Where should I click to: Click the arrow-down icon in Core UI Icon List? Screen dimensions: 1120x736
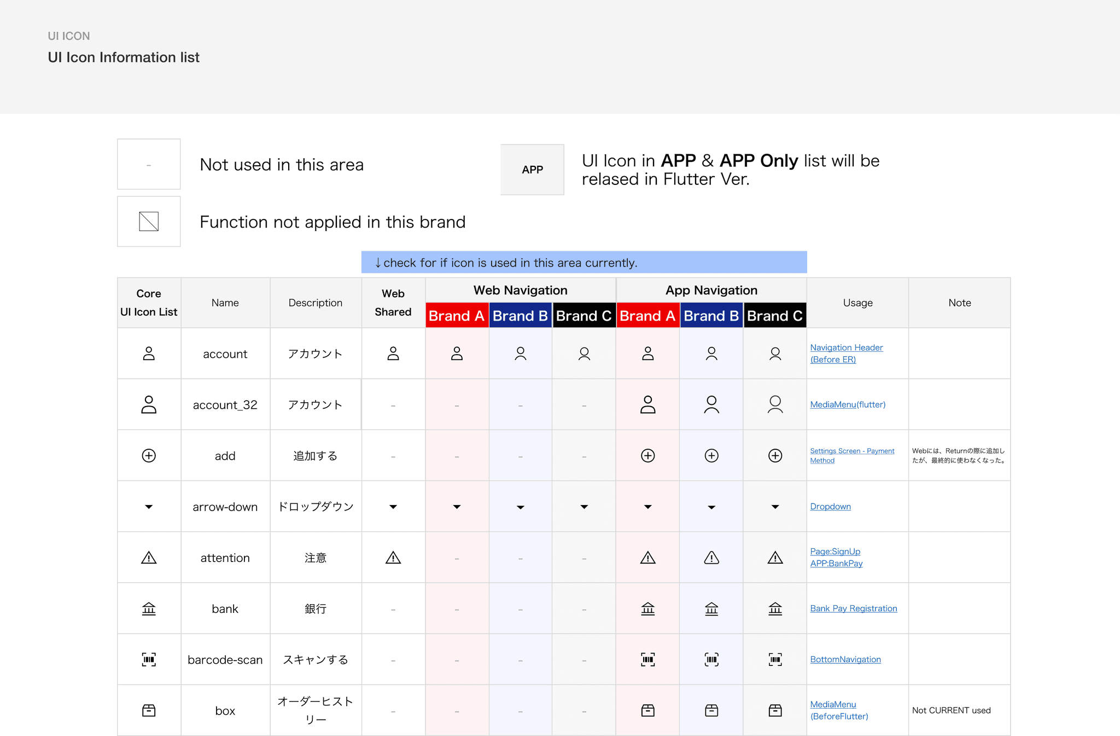pos(149,507)
